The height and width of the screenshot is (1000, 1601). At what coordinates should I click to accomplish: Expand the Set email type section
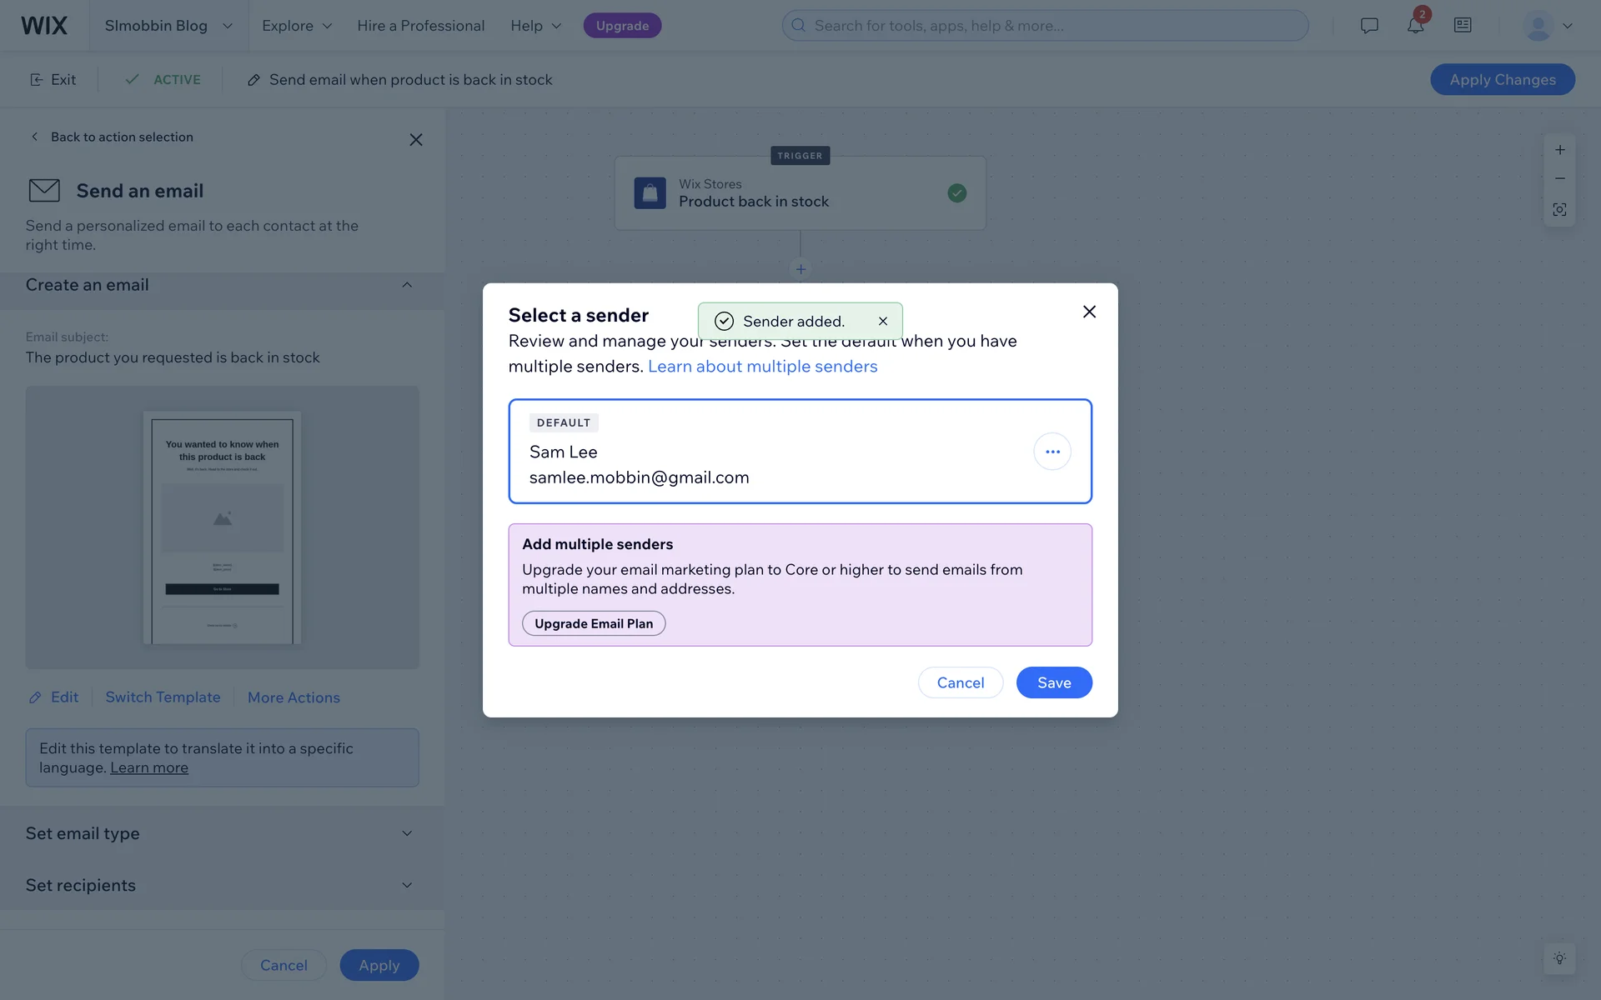tap(407, 833)
